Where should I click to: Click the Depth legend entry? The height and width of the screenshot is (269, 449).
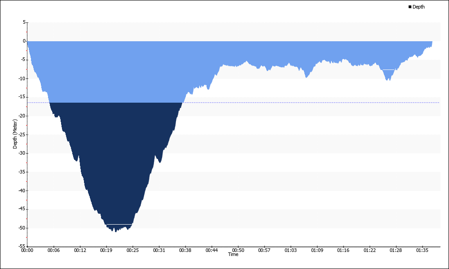[417, 7]
